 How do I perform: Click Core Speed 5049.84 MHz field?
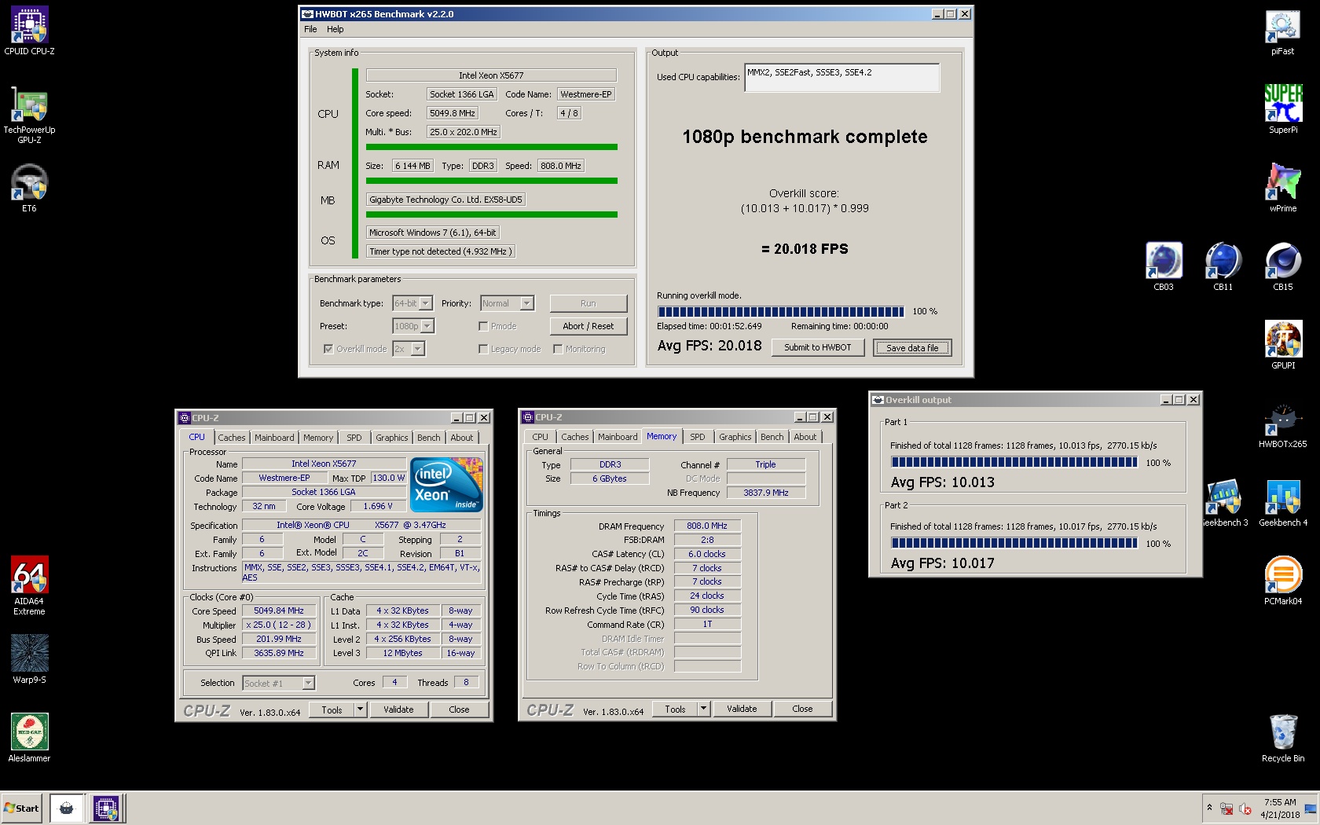[x=278, y=611]
